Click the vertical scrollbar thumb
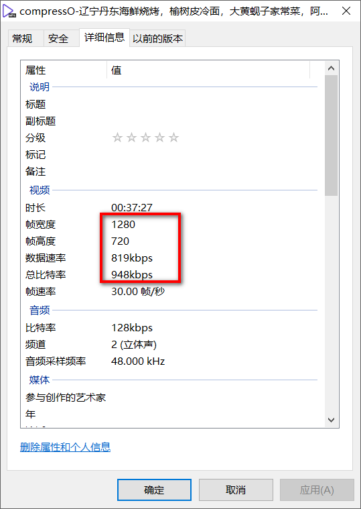The height and width of the screenshot is (509, 361). (x=331, y=135)
